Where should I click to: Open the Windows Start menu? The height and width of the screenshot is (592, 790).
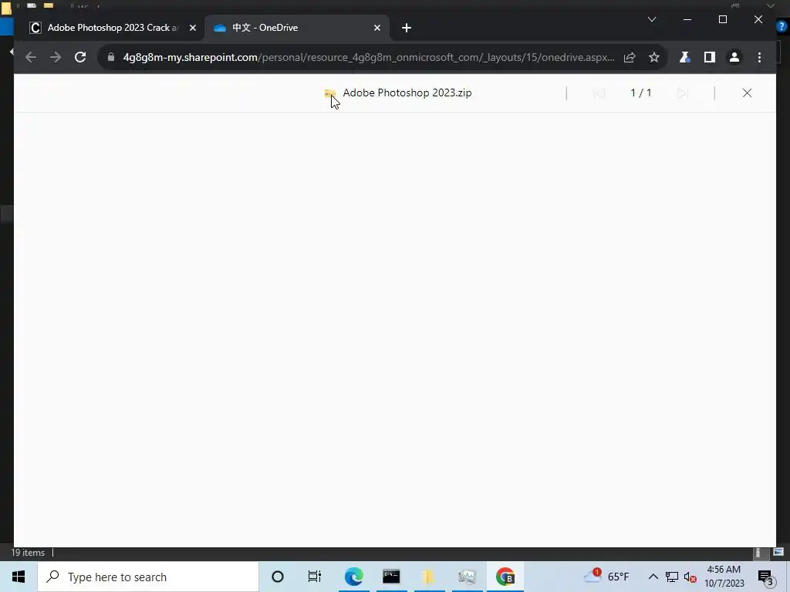coord(19,577)
